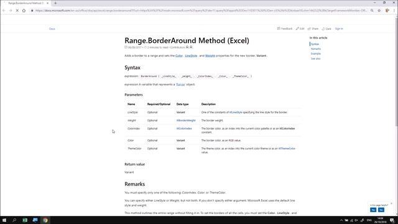Click the ThemeColor parameter name cell
Viewport: 398px width, 224px height.
pos(134,149)
